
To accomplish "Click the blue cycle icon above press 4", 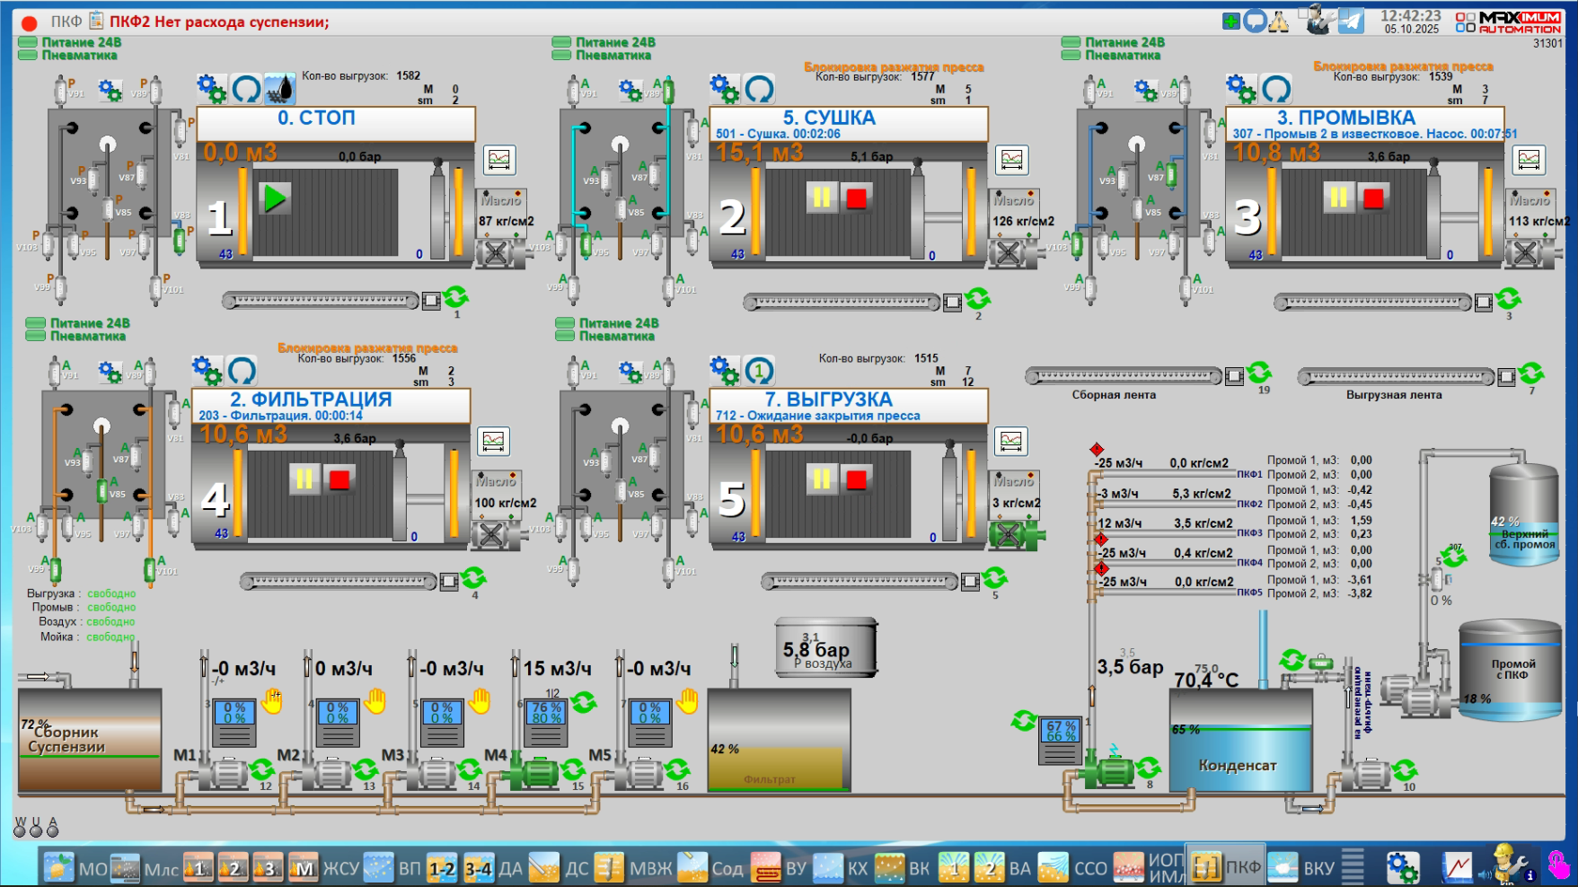I will click(x=242, y=370).
